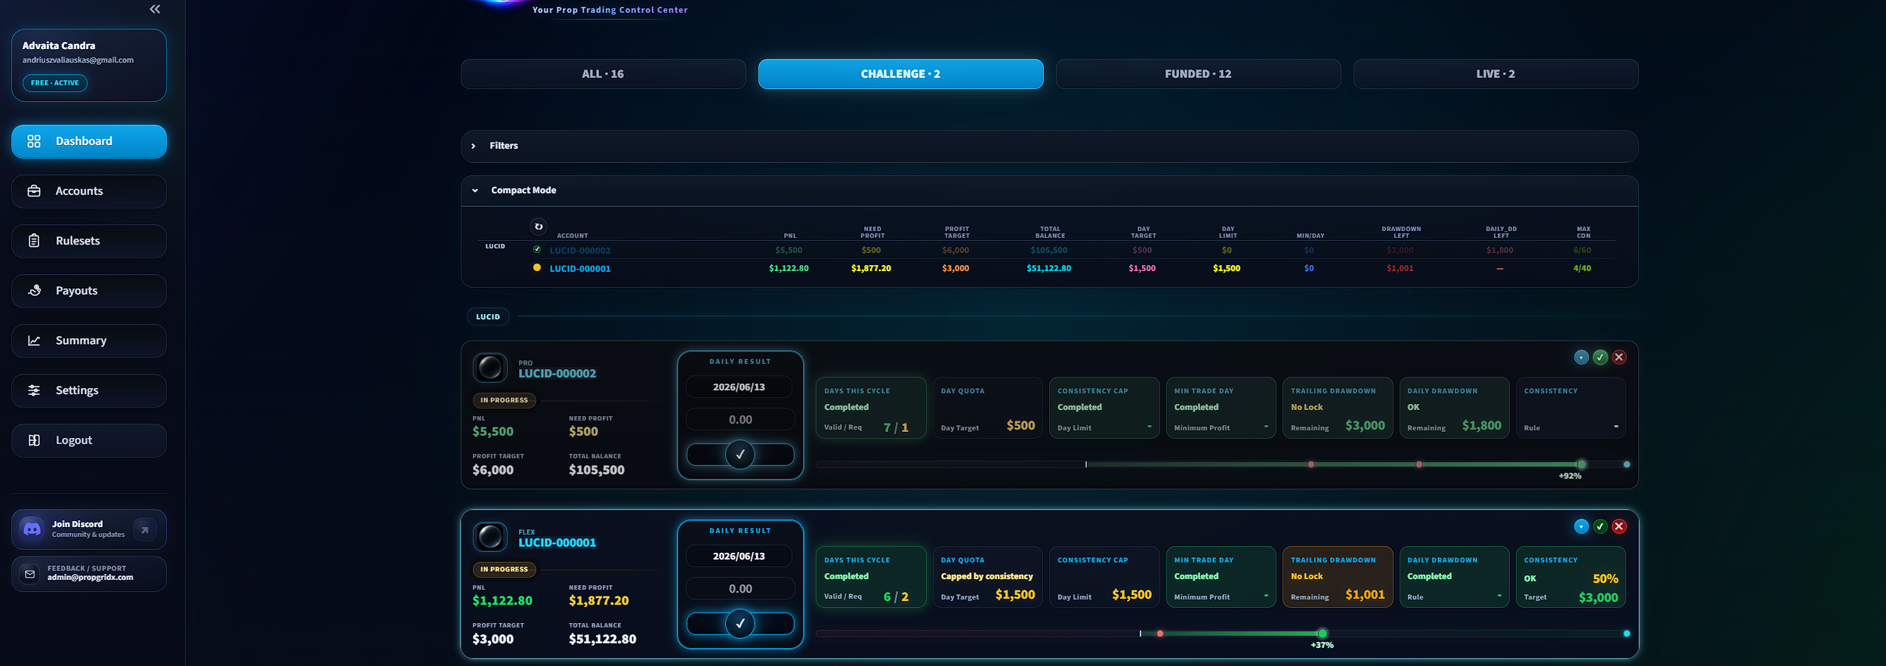Switch to the ALL · 16 tab
This screenshot has width=1886, height=666.
[x=603, y=74]
